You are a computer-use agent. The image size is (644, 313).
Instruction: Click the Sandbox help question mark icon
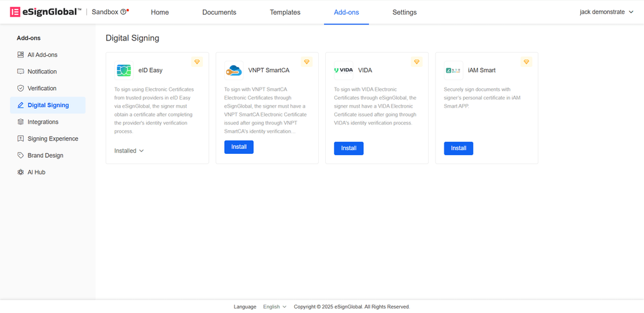124,12
